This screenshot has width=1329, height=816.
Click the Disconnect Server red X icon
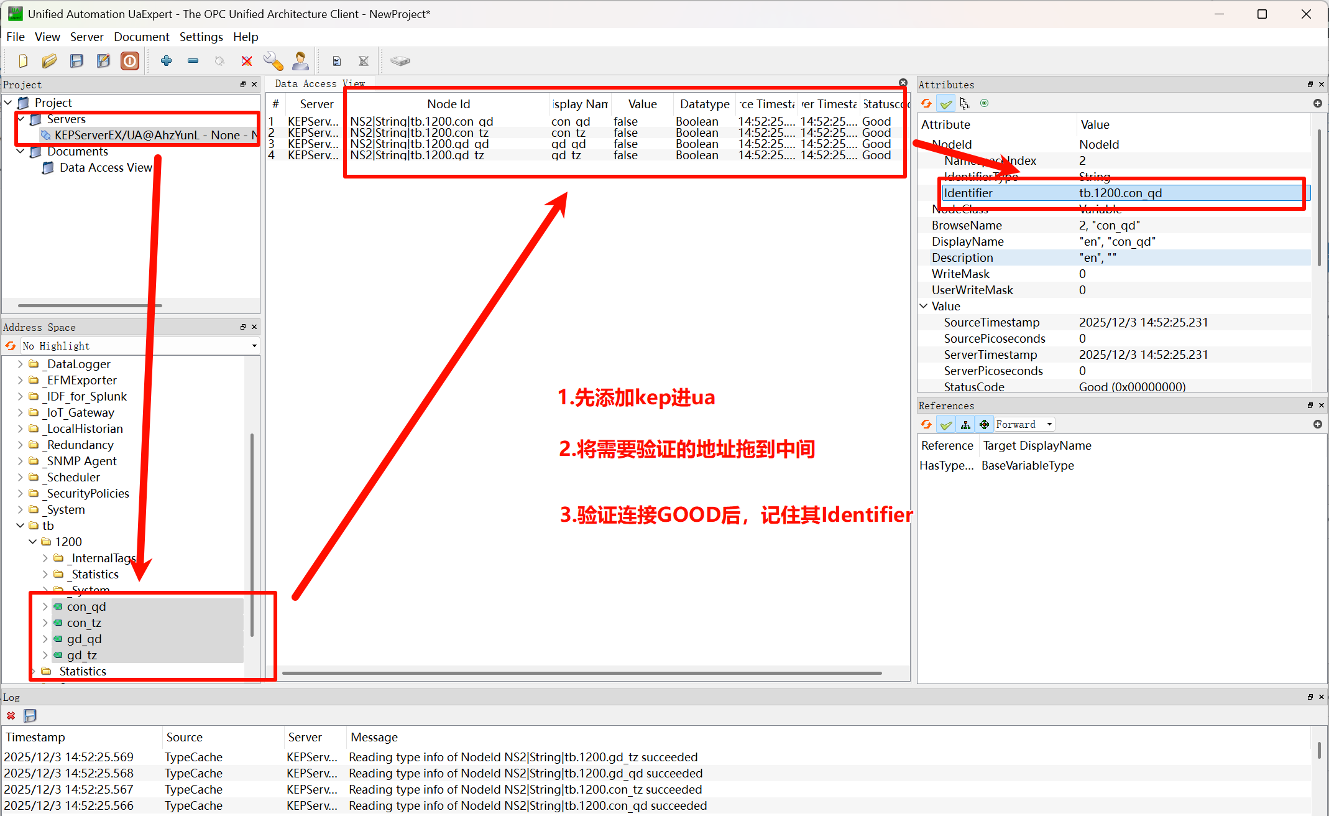(247, 61)
